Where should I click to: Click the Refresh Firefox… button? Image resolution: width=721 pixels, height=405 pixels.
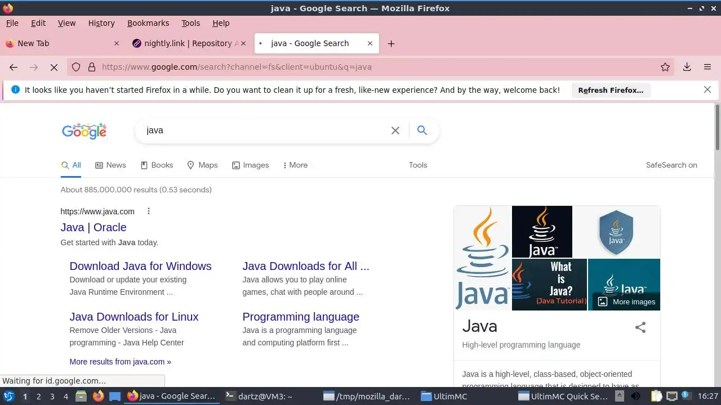pos(611,90)
